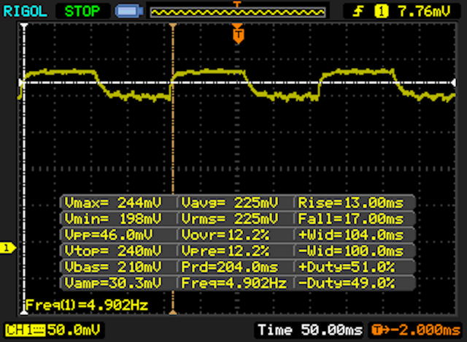Screen dimensions: 467x342
Task: Click the Vpp=46.0mV measurement
Action: point(109,235)
